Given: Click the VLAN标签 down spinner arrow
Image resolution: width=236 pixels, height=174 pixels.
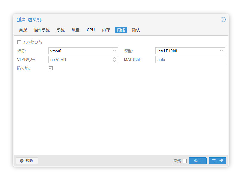Looking at the screenshot, I should coord(114,61).
